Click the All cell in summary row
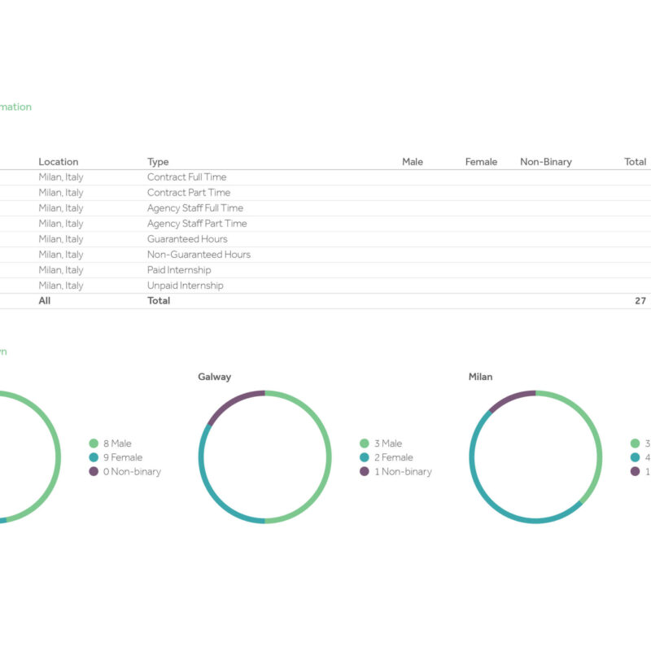The height and width of the screenshot is (651, 651). tap(45, 300)
